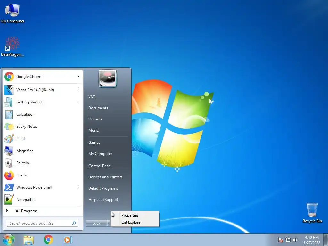Open Pictures from the Start menu
Image resolution: width=328 pixels, height=246 pixels.
click(95, 119)
